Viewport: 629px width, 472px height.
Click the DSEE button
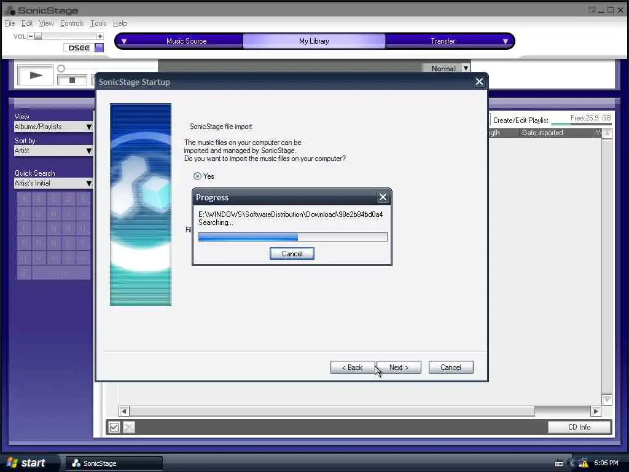[79, 48]
